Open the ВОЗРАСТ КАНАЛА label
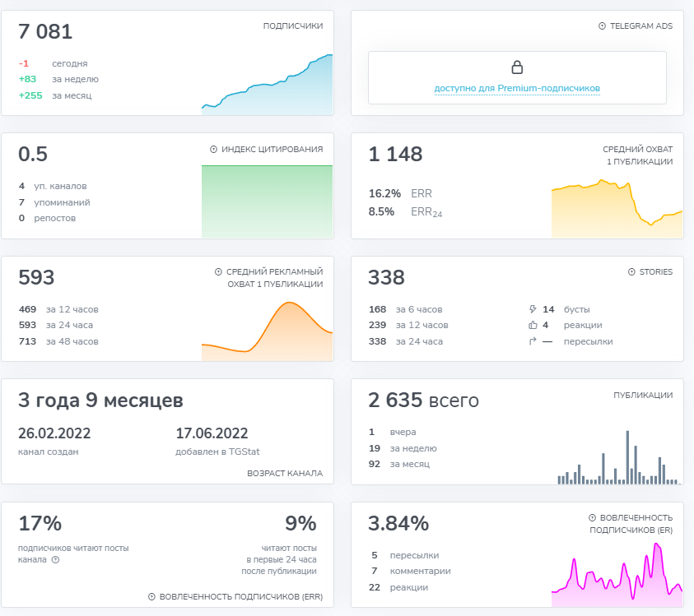 285,474
